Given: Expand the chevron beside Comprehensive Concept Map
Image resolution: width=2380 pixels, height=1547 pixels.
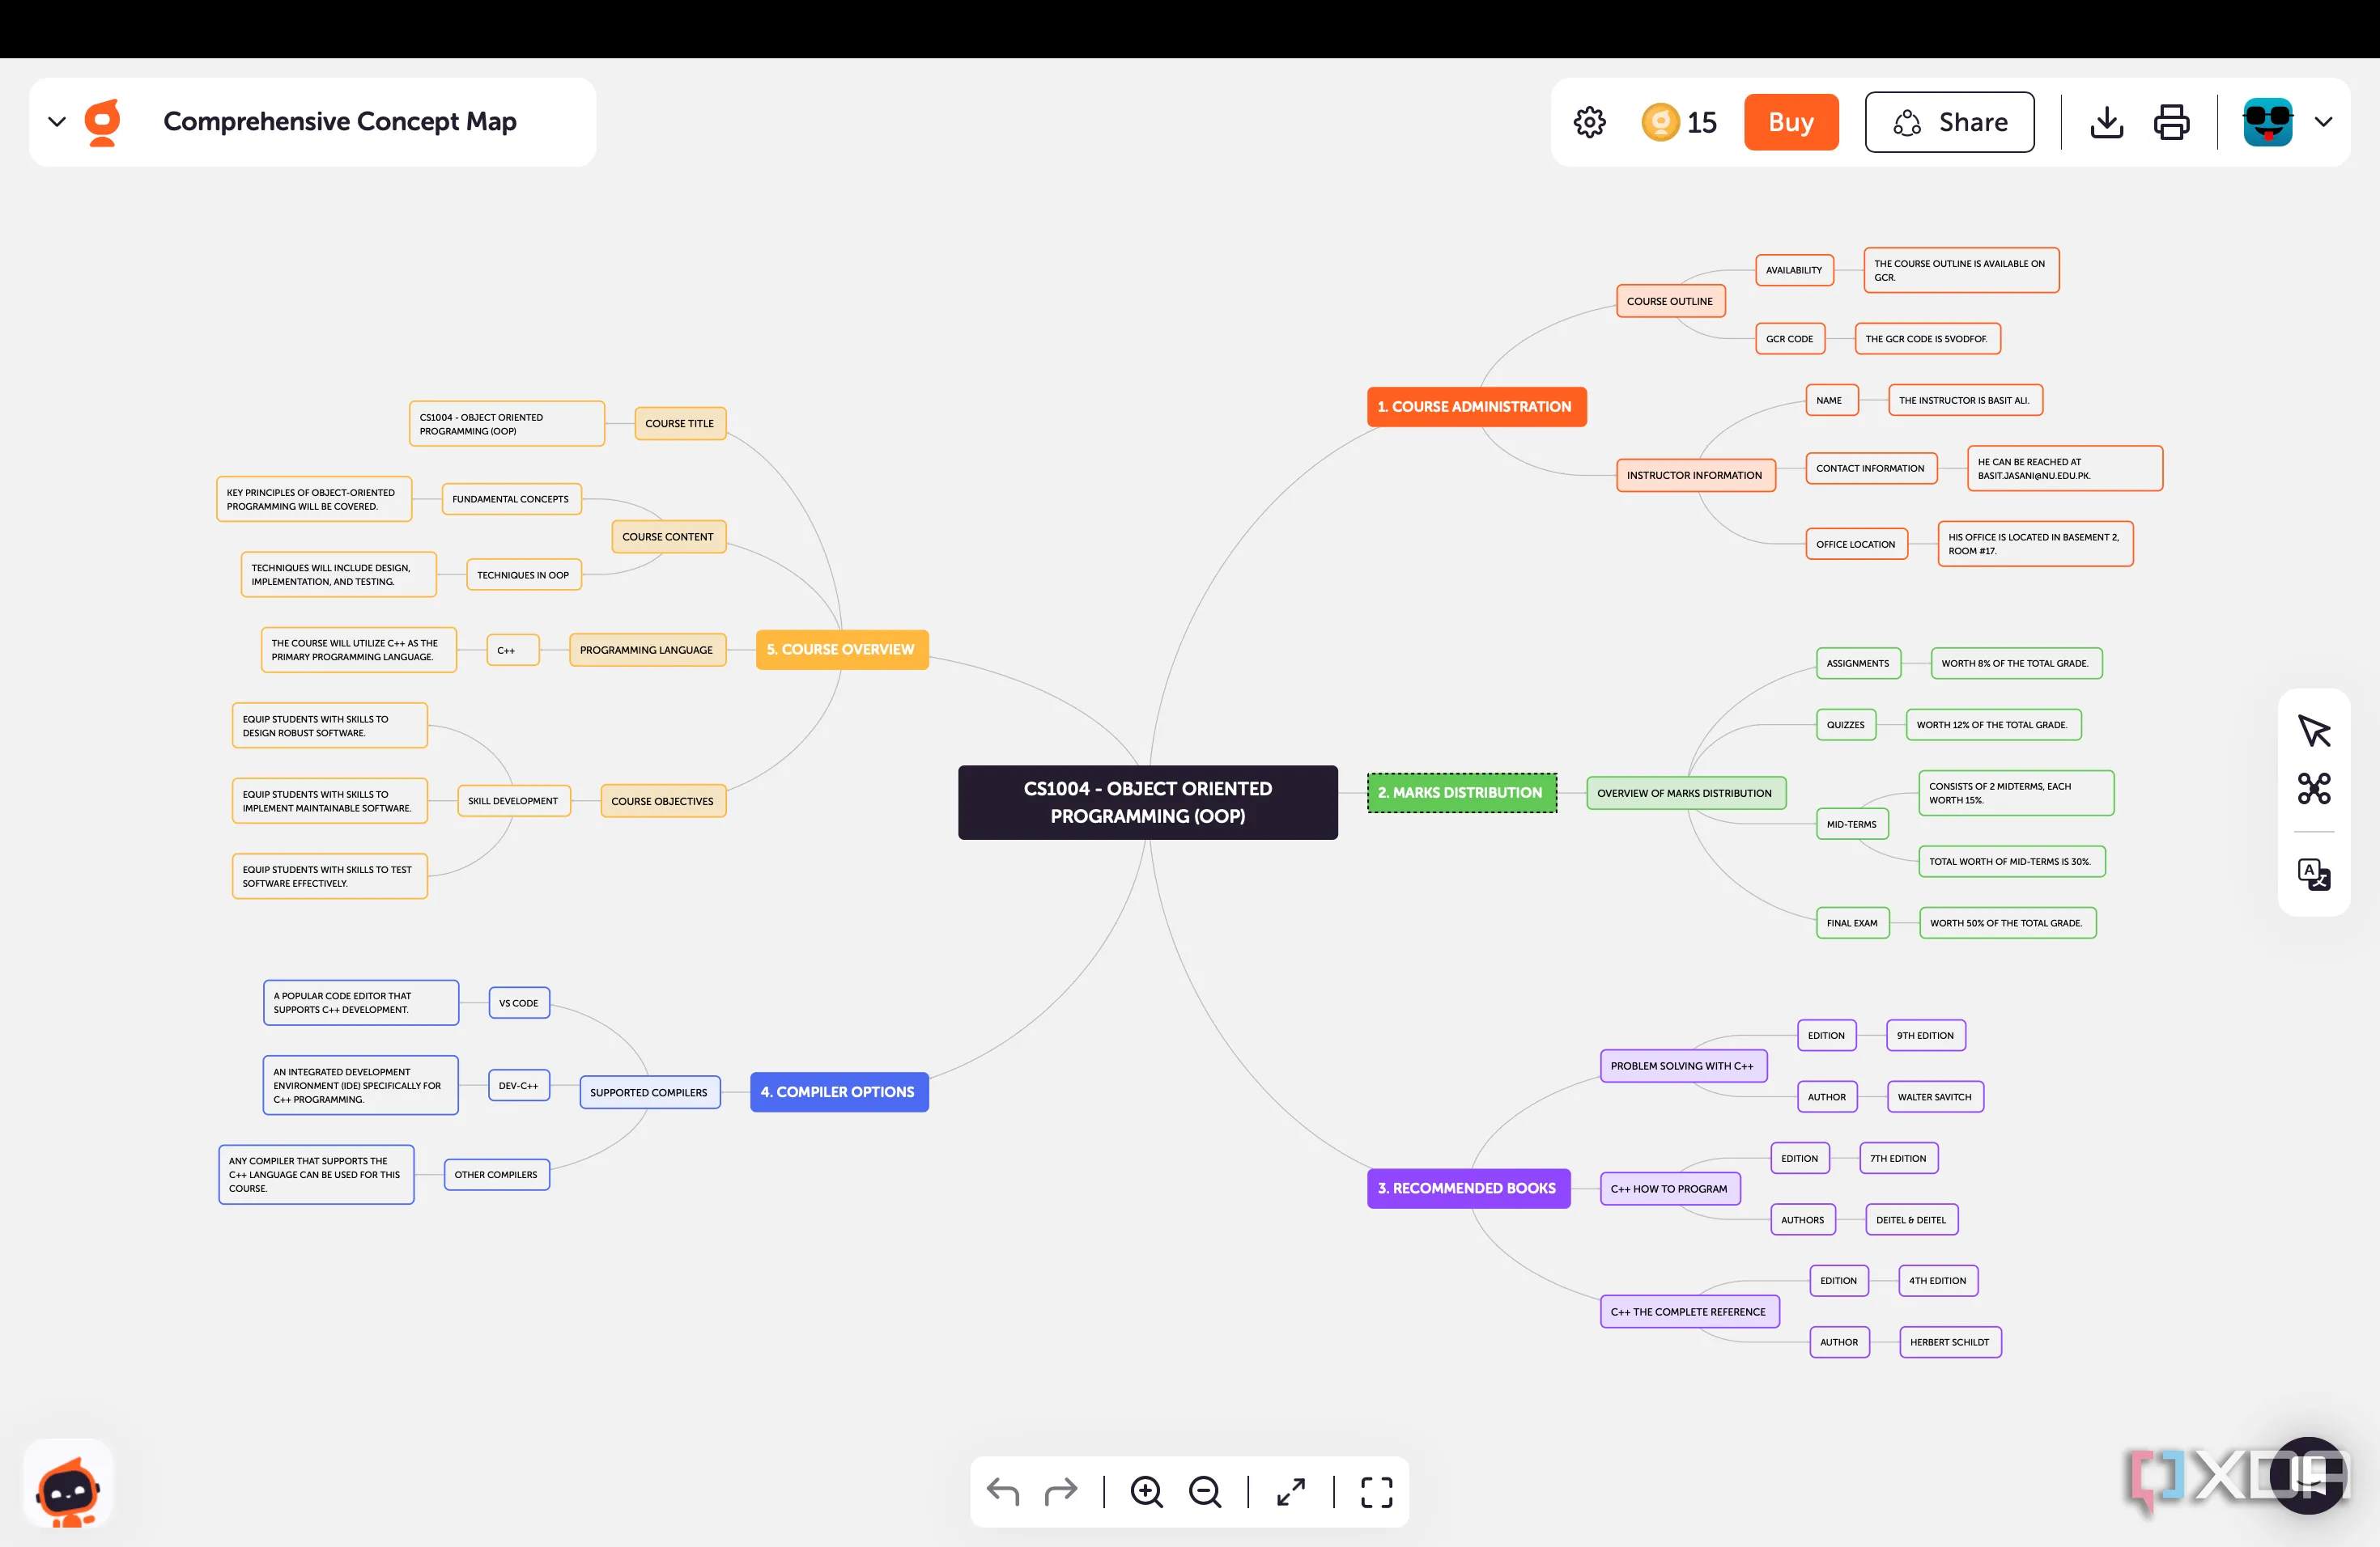Looking at the screenshot, I should [56, 121].
